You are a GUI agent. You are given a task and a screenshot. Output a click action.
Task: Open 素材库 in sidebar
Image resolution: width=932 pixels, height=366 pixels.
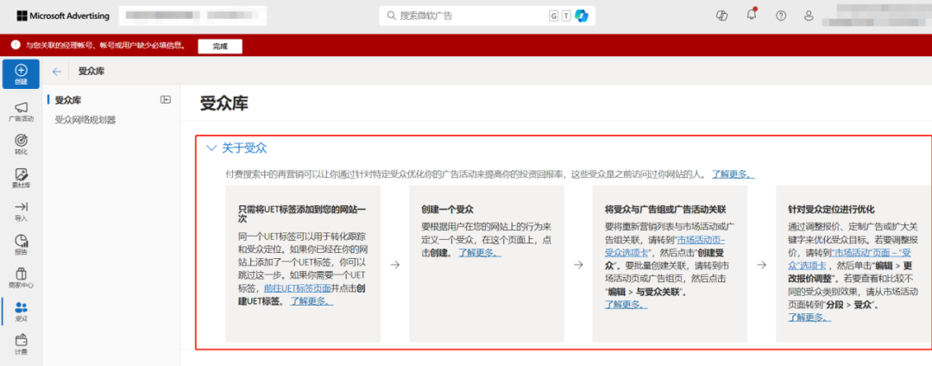tap(21, 178)
